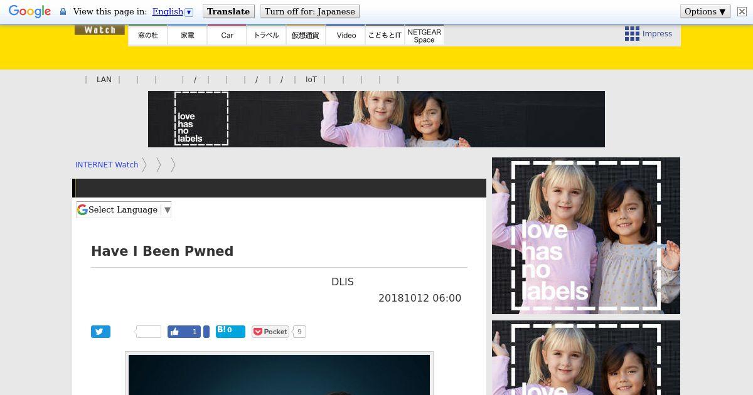Save the article to Pocket
This screenshot has width=753, height=395.
tap(270, 332)
